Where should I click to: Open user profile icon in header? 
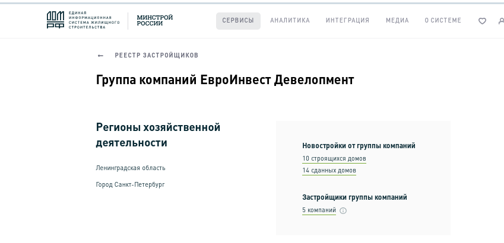coord(501,21)
